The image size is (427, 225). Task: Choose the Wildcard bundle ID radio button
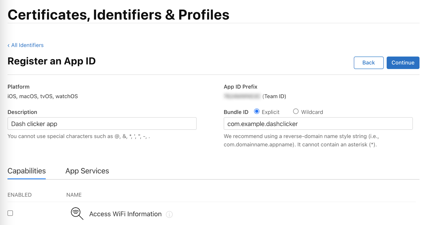click(x=296, y=112)
